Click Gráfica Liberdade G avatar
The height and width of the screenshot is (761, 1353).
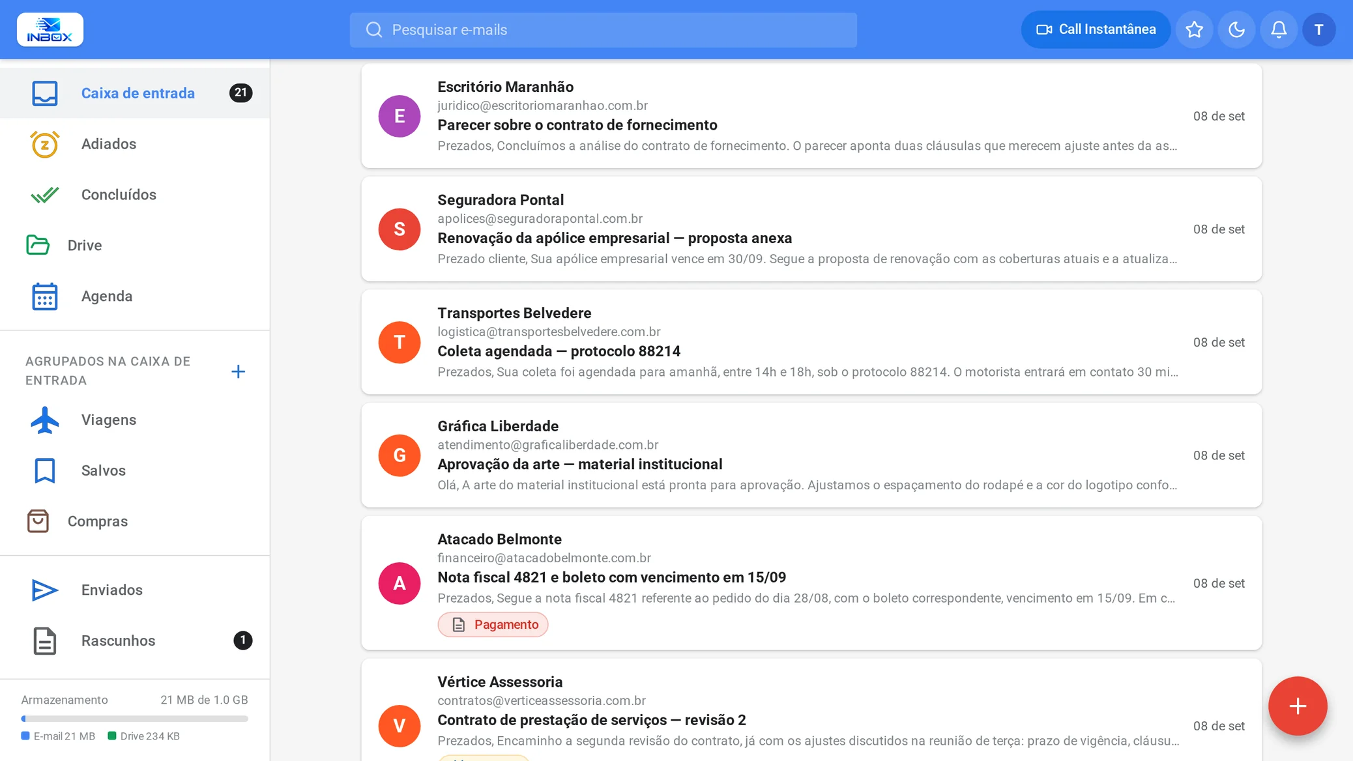[x=400, y=455]
